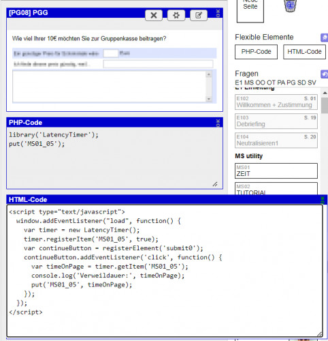Click the PHP-Code block resize handle
Screen dimensions: 328x341
click(215, 184)
